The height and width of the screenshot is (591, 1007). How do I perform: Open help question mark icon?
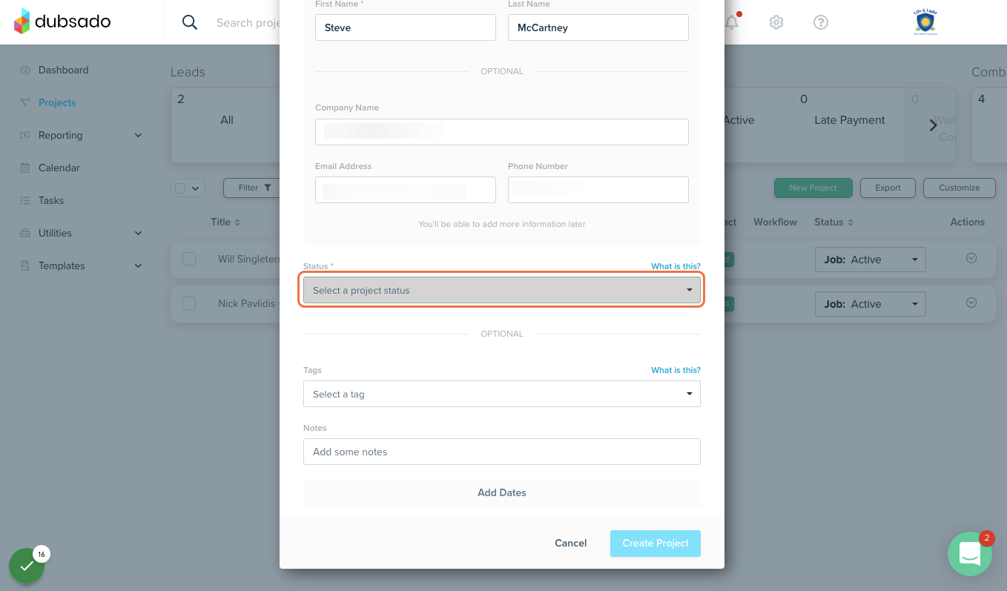click(x=821, y=22)
